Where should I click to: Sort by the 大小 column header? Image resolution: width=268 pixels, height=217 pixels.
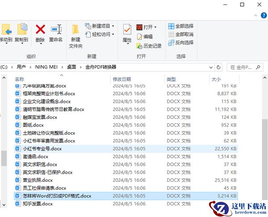[216, 79]
